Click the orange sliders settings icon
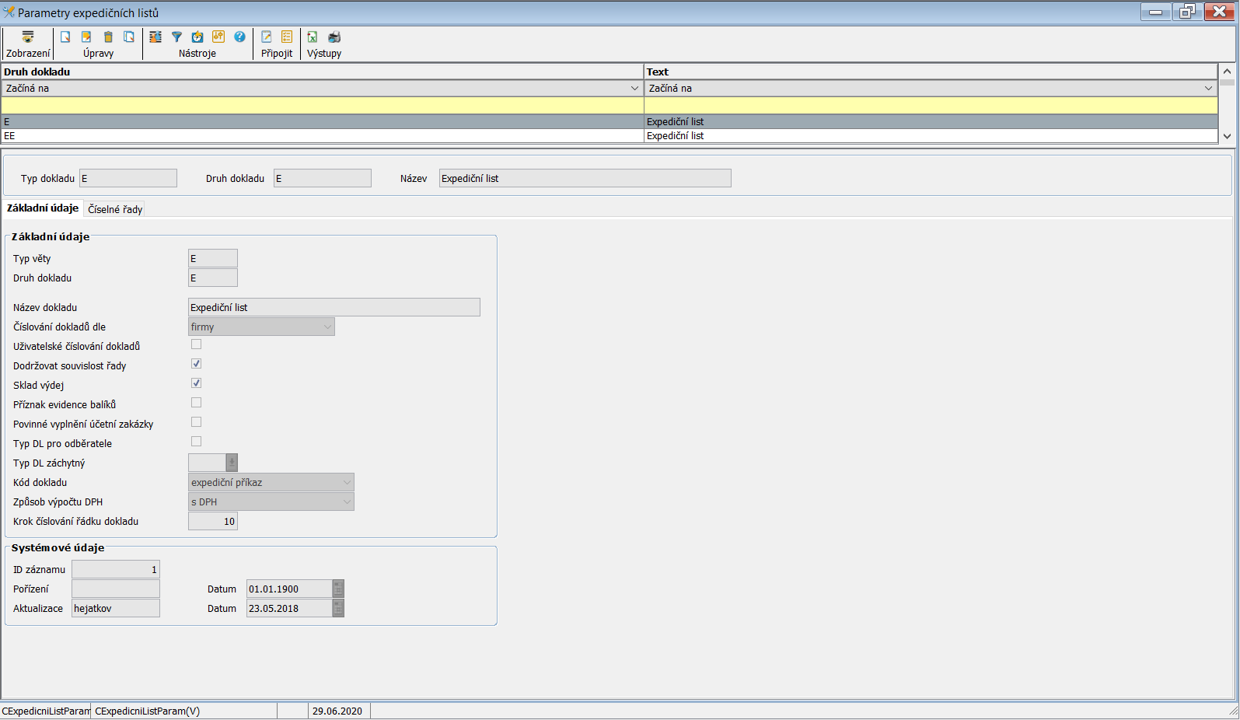The image size is (1240, 720). point(218,37)
